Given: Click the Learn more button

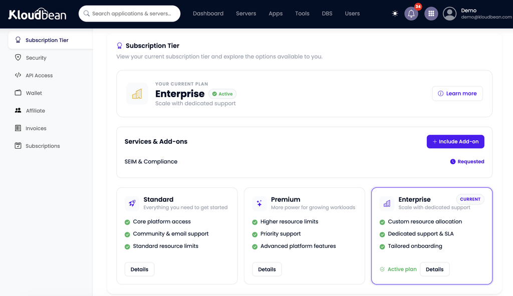Looking at the screenshot, I should point(457,94).
